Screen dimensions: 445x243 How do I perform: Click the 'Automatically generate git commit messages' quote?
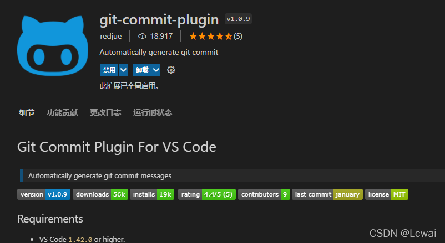tap(100, 176)
